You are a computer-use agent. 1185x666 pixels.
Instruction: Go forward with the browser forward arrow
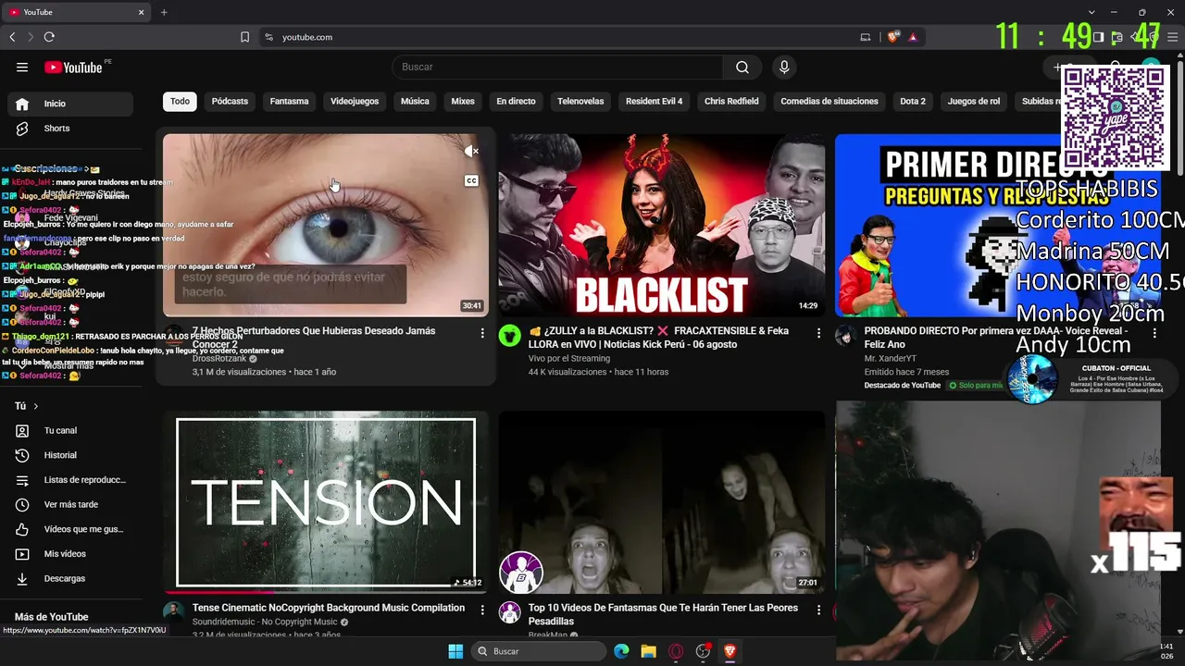tap(31, 37)
